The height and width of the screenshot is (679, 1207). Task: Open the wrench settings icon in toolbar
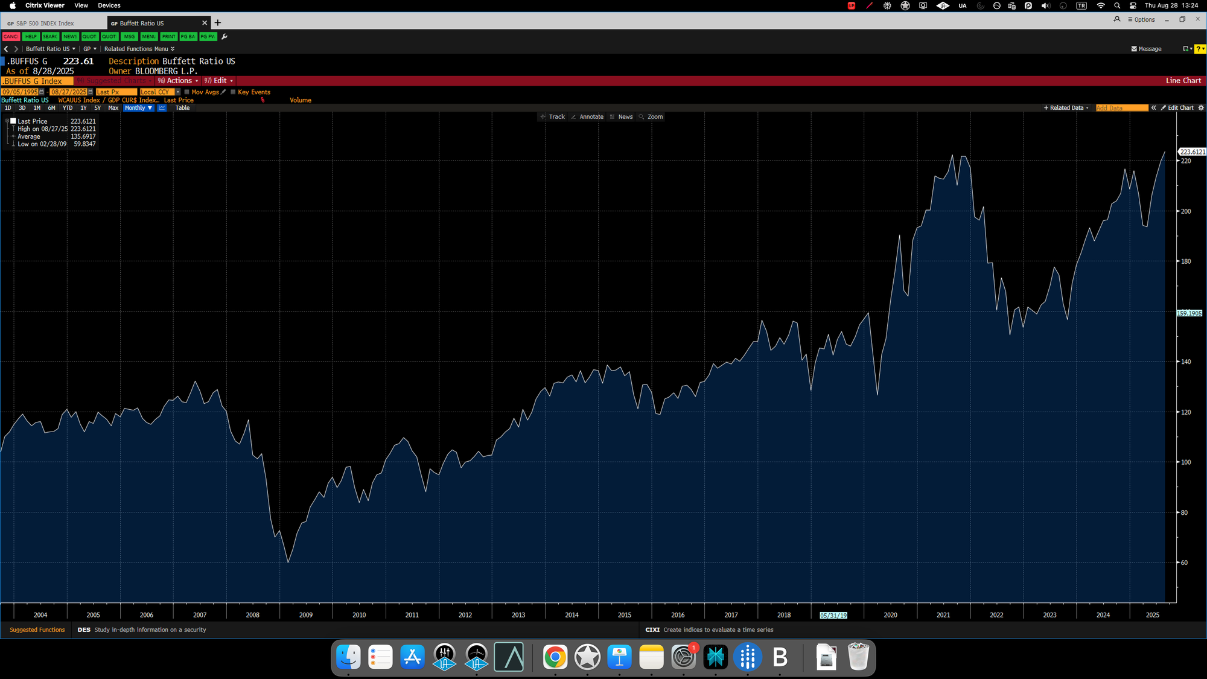225,37
